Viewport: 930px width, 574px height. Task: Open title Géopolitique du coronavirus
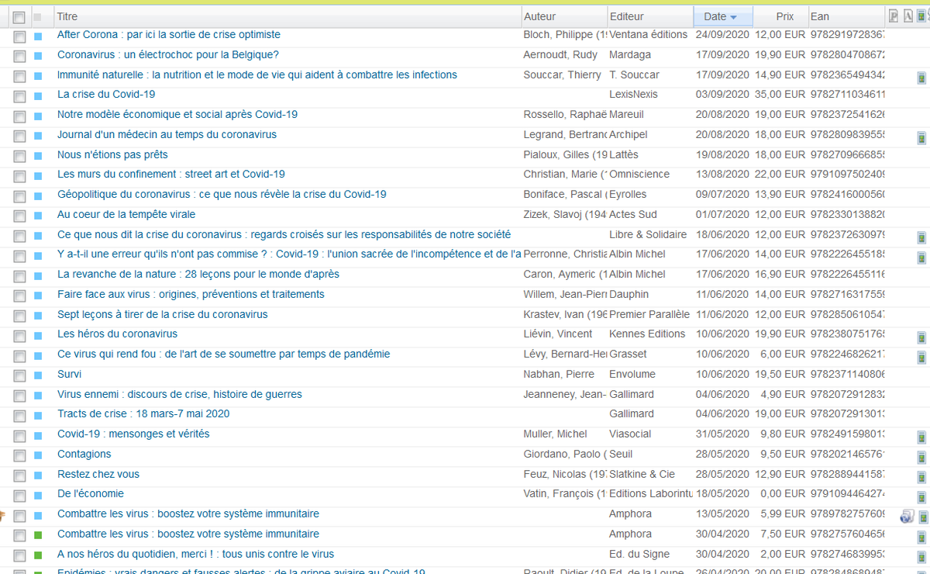[222, 194]
